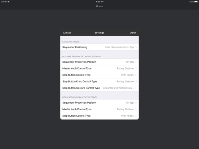Click the 5:20 AM clock
The width and height of the screenshot is (199, 149).
(x=100, y=2)
